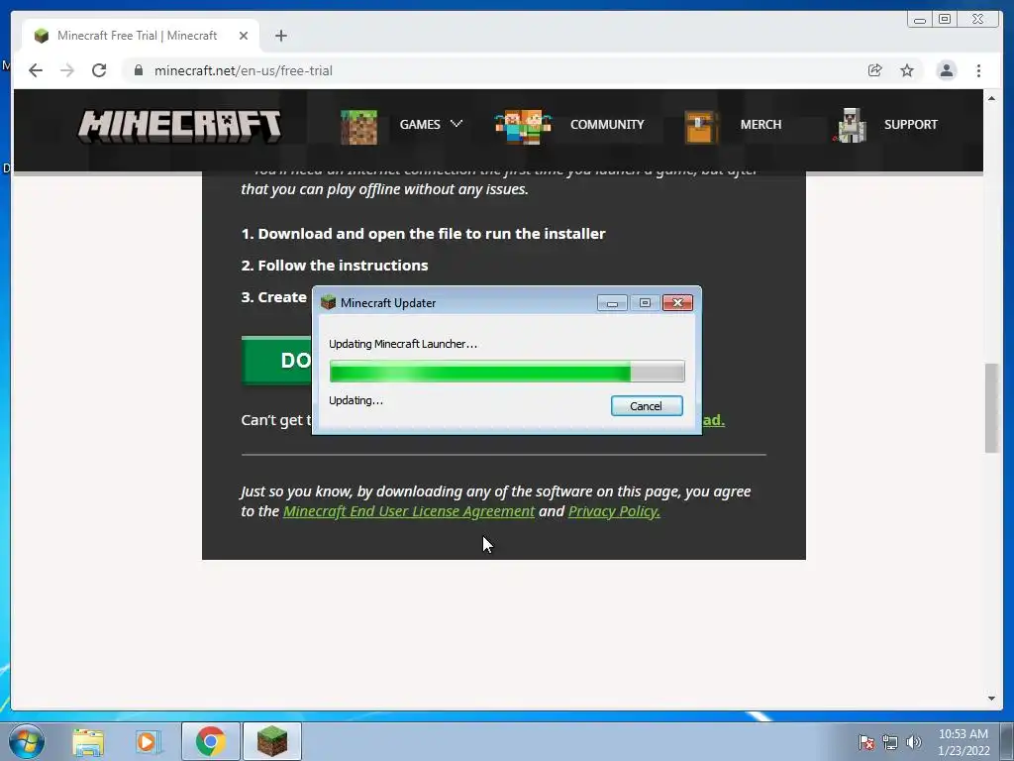
Task: Open the MERCH menu item
Action: point(760,124)
